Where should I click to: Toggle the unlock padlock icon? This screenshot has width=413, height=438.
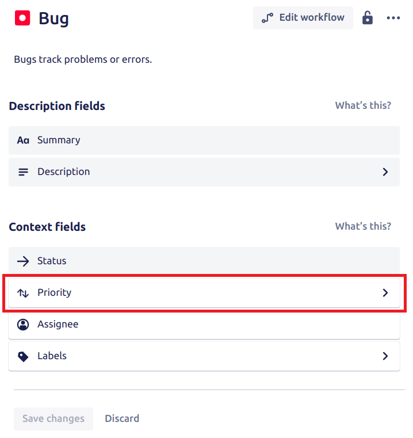click(x=367, y=18)
